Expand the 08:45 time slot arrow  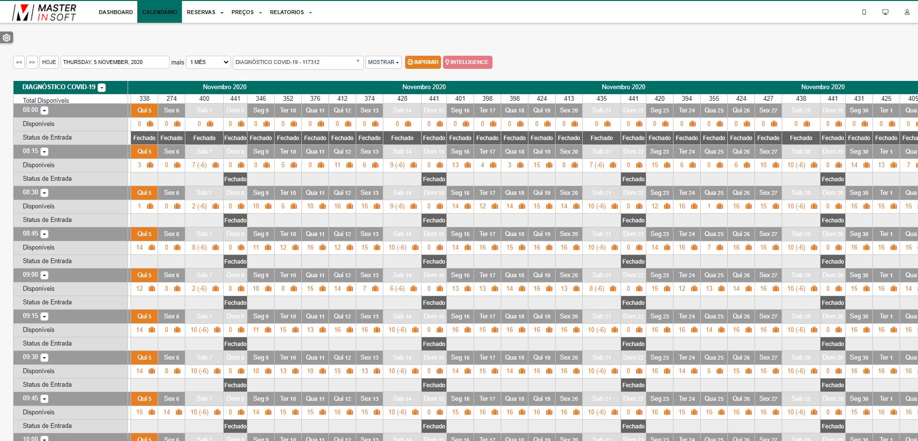[44, 234]
